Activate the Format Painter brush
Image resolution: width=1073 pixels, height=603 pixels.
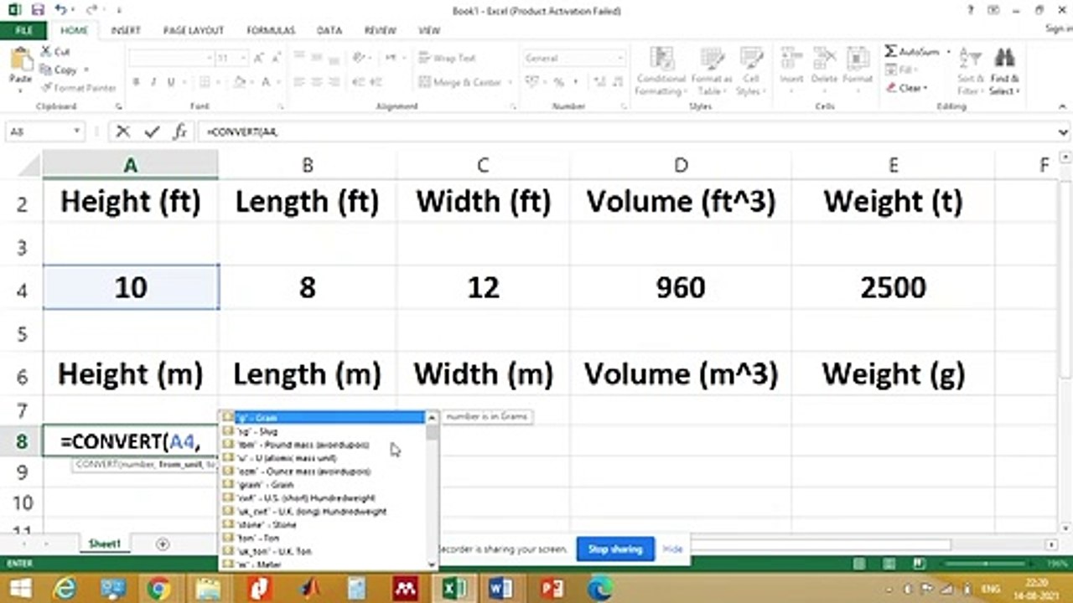(45, 88)
